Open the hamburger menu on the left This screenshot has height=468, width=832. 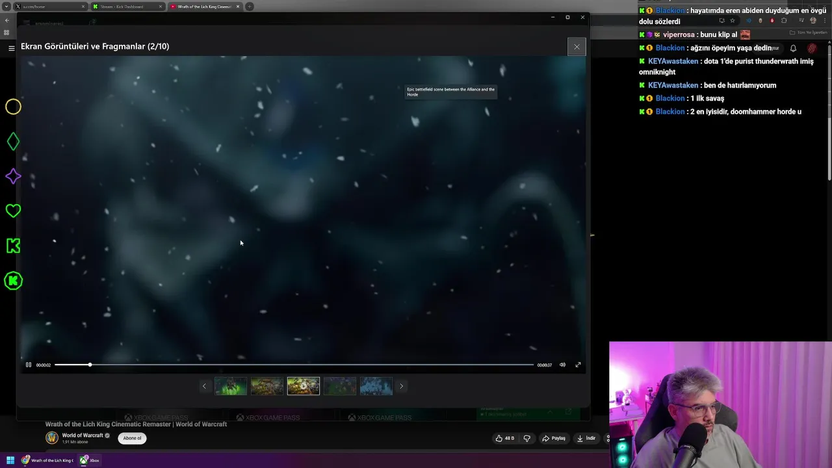[x=11, y=48]
